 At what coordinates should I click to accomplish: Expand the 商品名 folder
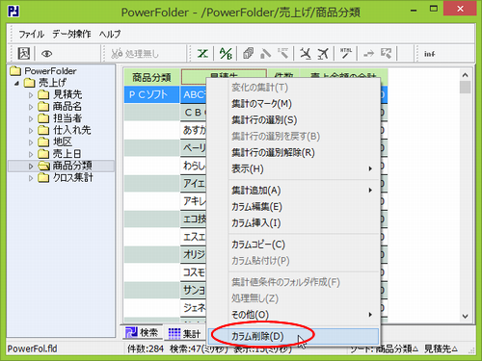[31, 107]
